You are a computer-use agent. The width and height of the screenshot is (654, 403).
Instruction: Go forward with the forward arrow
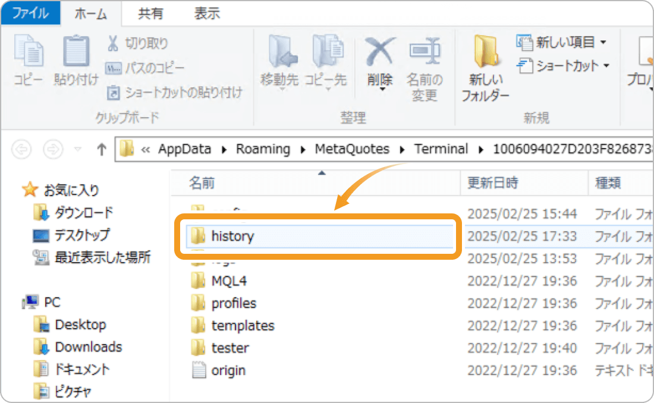click(x=53, y=149)
